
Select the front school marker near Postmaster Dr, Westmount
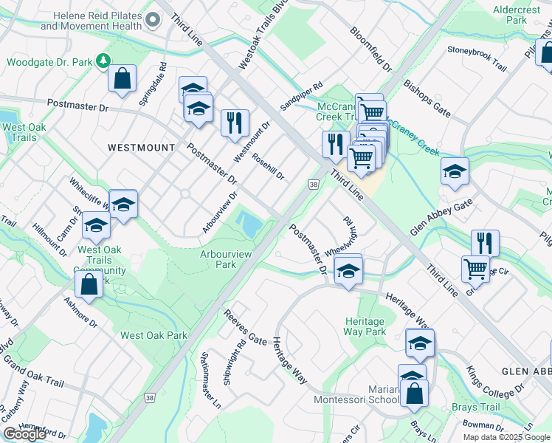(199, 109)
